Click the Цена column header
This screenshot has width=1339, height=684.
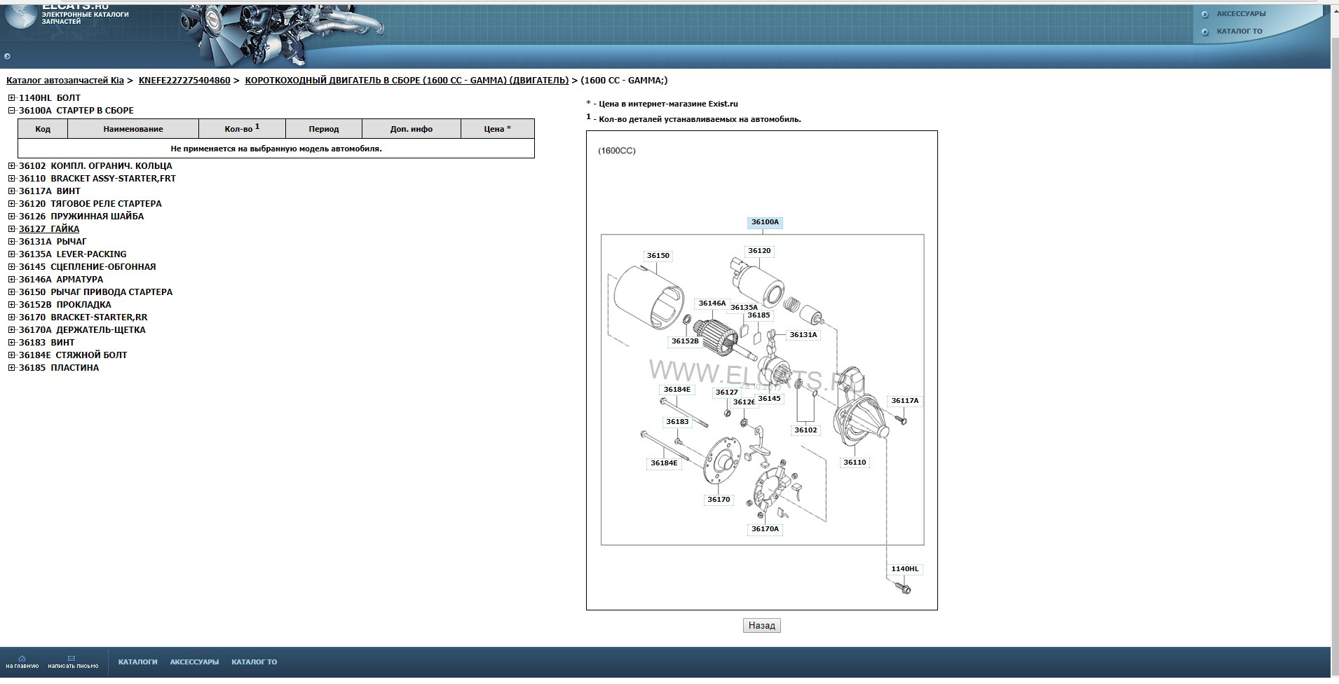click(498, 129)
